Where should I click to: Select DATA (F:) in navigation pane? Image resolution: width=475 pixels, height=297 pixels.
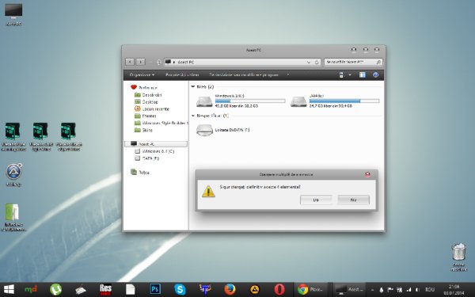pos(147,158)
